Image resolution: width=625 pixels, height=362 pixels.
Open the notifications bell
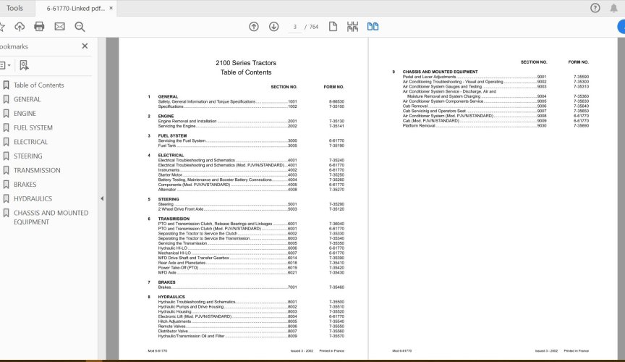click(613, 8)
